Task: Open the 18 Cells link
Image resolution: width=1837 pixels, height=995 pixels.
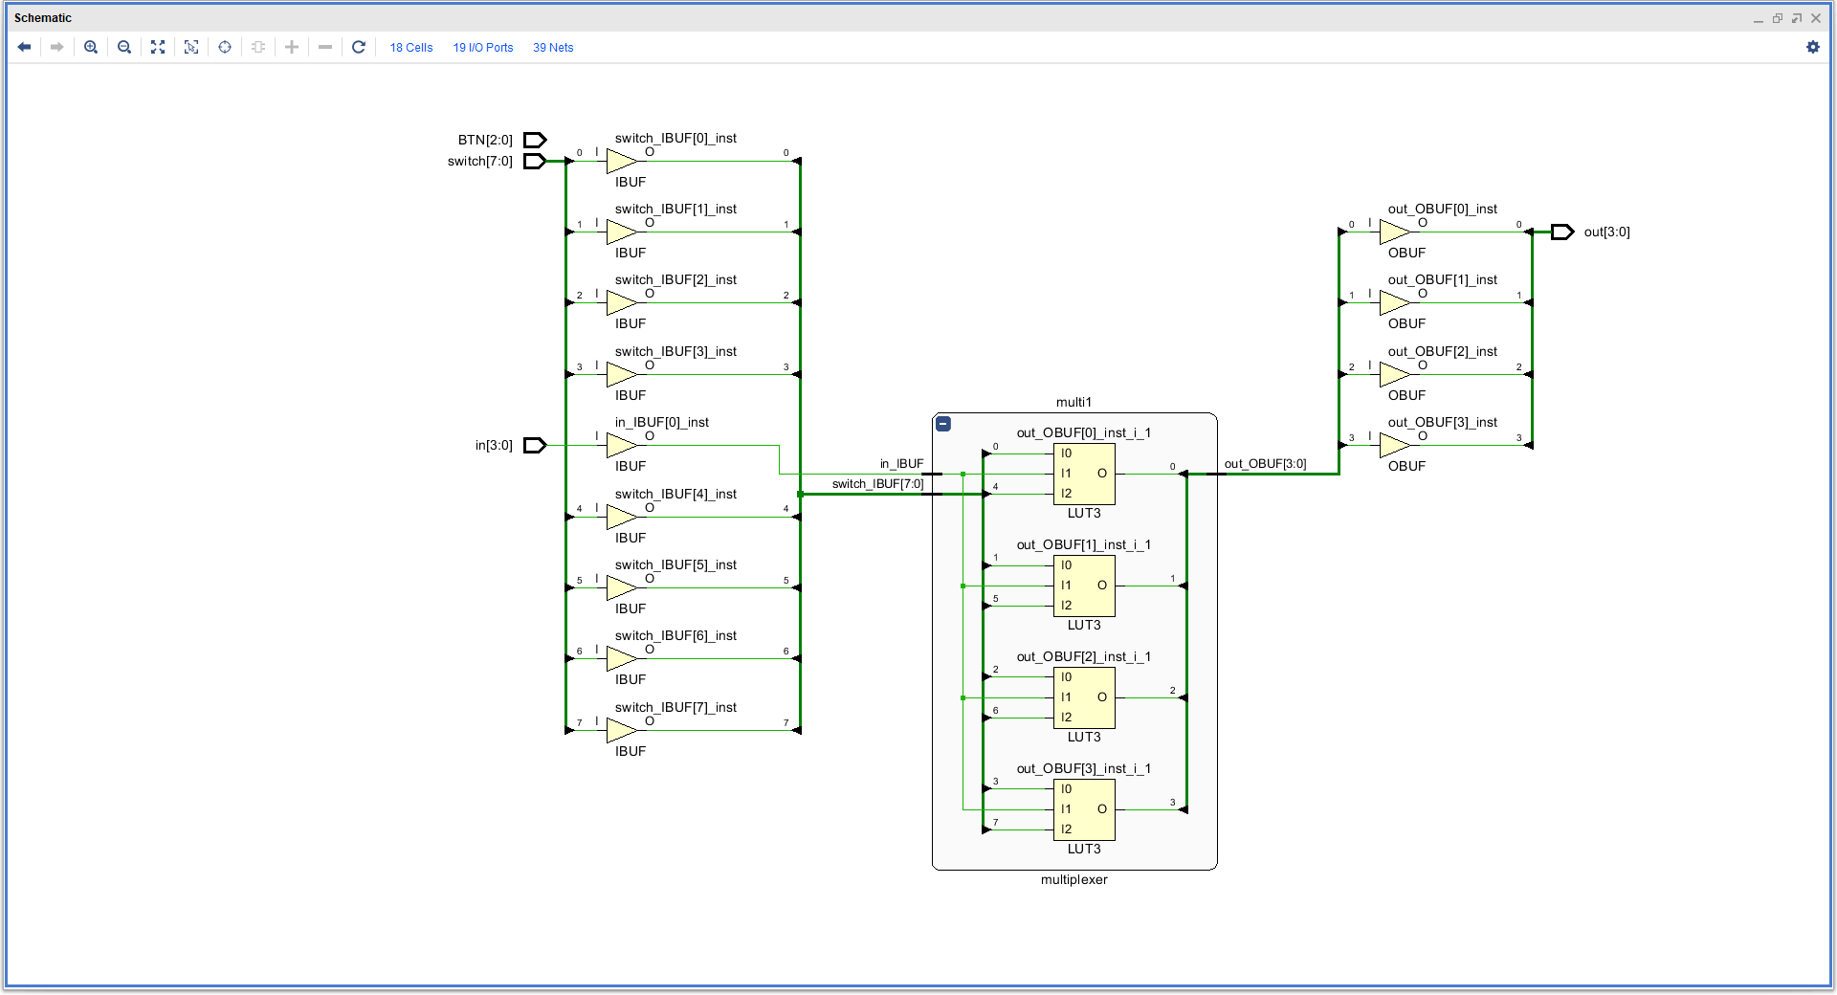Action: point(411,48)
